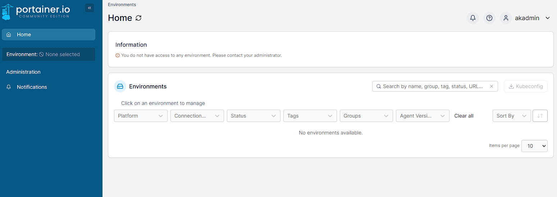Image resolution: width=557 pixels, height=197 pixels.
Task: Click the magnifier icon in search box
Action: (x=378, y=86)
